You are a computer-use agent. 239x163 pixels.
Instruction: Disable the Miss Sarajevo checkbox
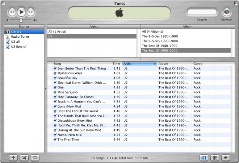55,92
